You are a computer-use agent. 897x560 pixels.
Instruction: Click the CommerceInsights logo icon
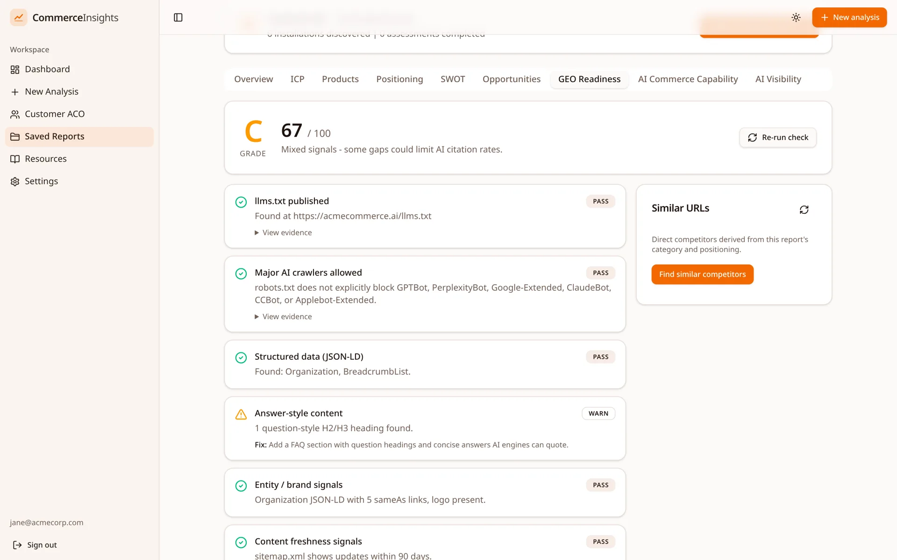click(x=19, y=17)
